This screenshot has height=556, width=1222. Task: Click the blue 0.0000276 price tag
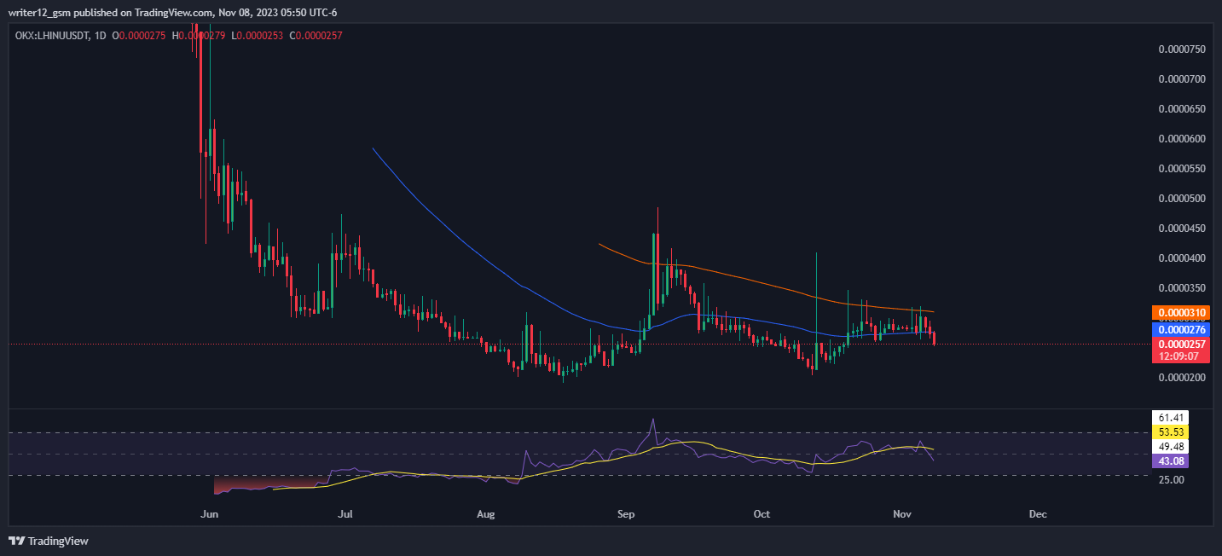[x=1181, y=328]
